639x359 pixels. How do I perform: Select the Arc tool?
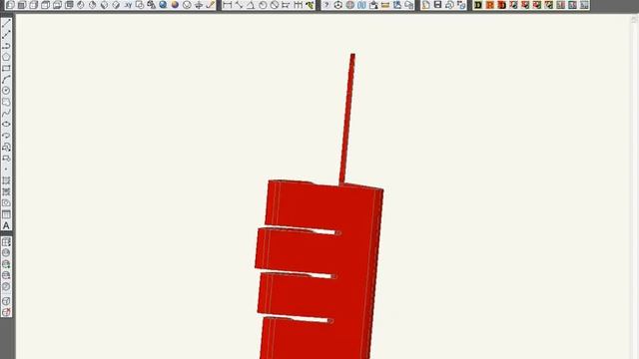click(x=6, y=80)
